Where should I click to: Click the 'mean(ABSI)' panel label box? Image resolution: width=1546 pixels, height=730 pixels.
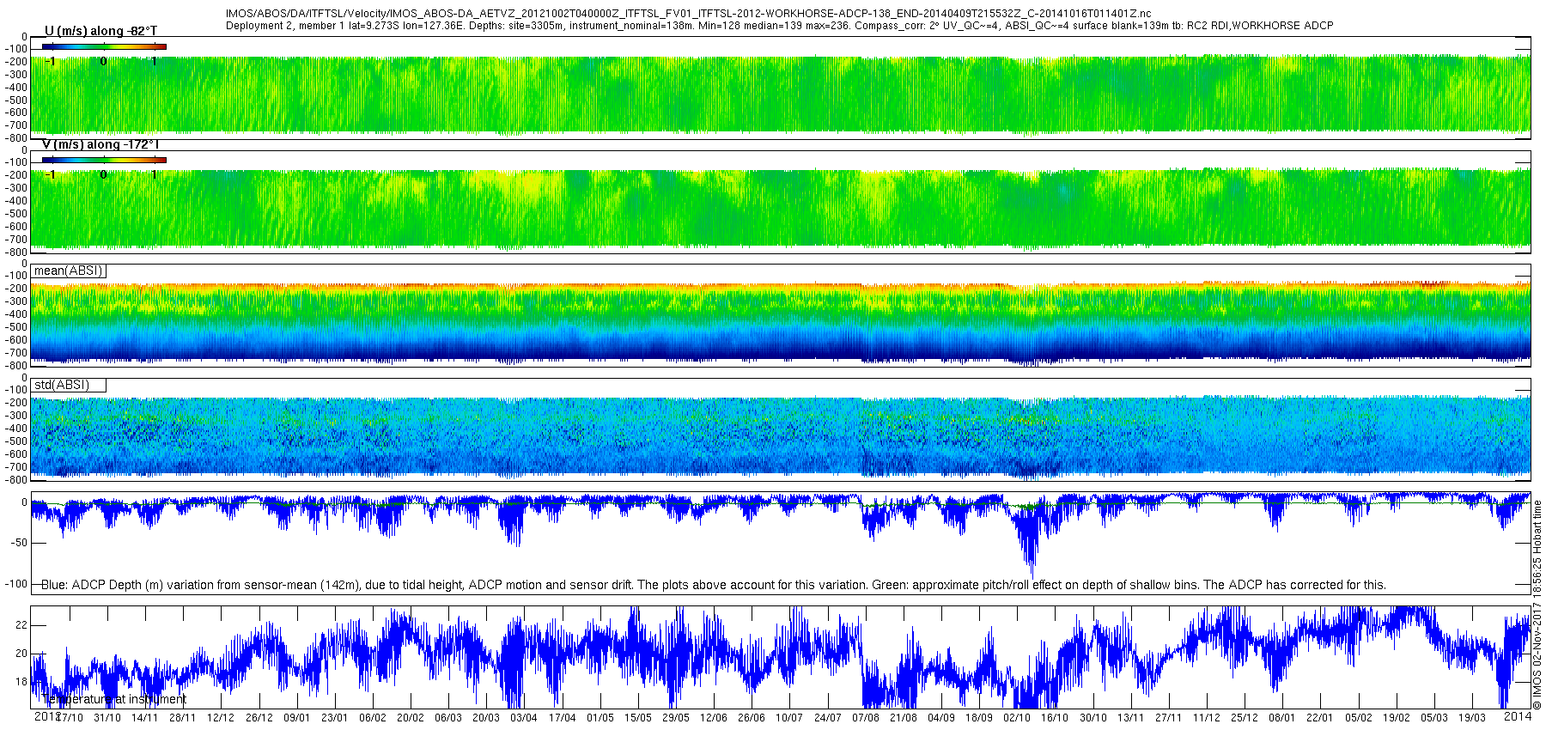(x=69, y=271)
